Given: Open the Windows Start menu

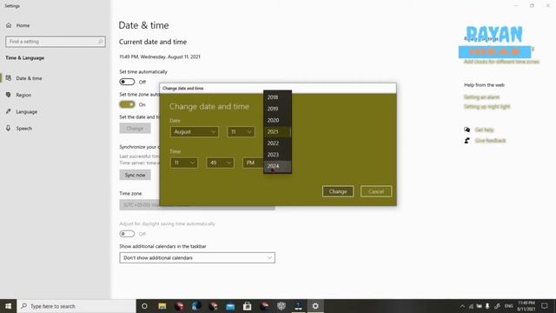Looking at the screenshot, I should pos(8,306).
